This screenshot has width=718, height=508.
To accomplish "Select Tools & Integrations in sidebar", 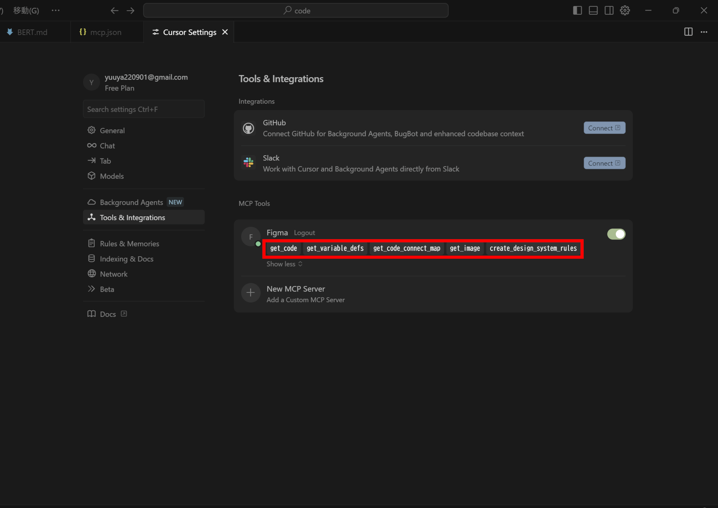I will tap(144, 217).
